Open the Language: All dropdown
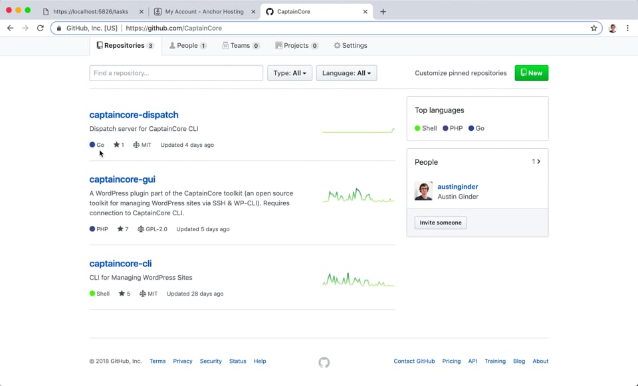Image resolution: width=638 pixels, height=386 pixels. tap(346, 73)
